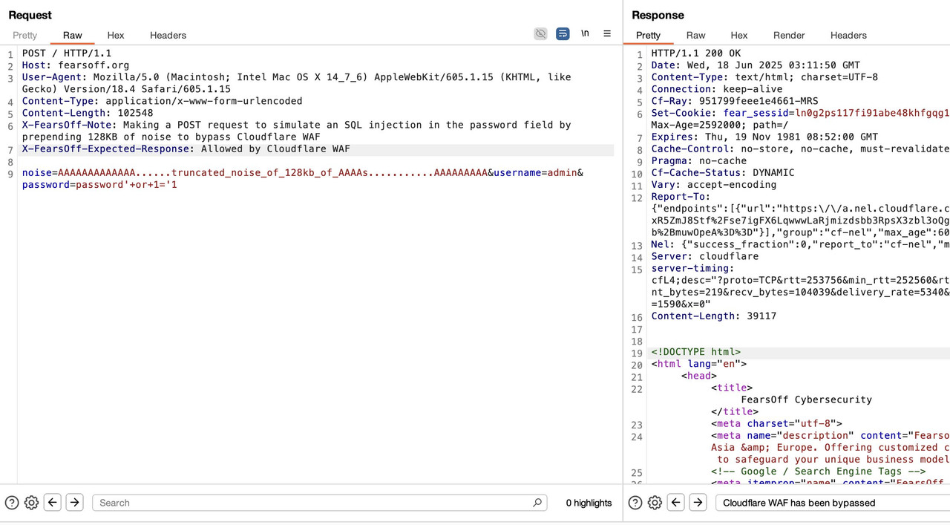Switch Response view to Raw tab

click(696, 35)
